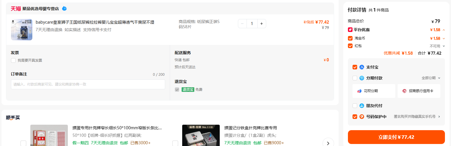Check the 分期付款 installment checkbox
Image resolution: width=451 pixels, height=146 pixels.
point(355,78)
